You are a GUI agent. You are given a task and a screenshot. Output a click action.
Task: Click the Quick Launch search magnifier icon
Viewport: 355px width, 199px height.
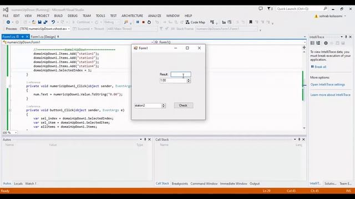(326, 9)
